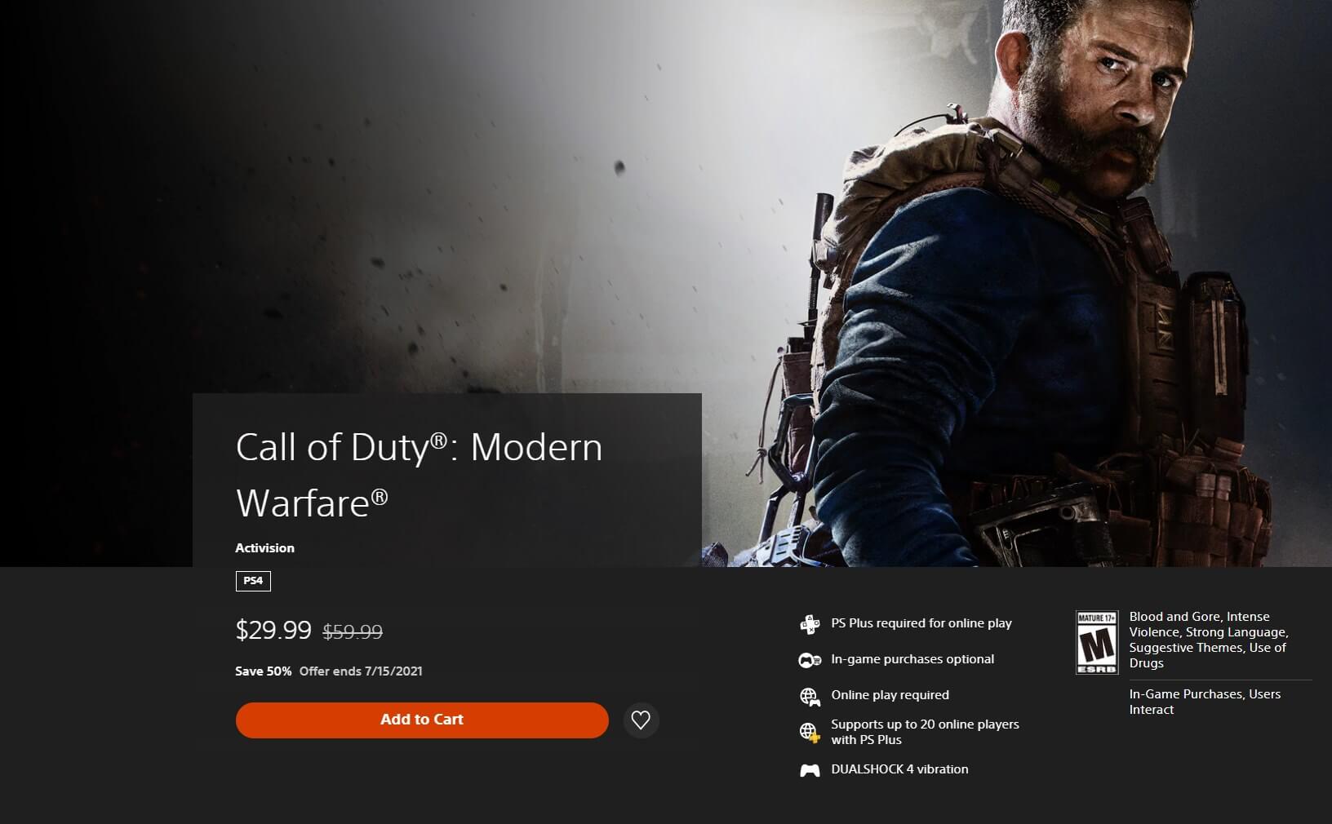The width and height of the screenshot is (1332, 824).
Task: Click the online play required globe icon
Action: tap(810, 696)
